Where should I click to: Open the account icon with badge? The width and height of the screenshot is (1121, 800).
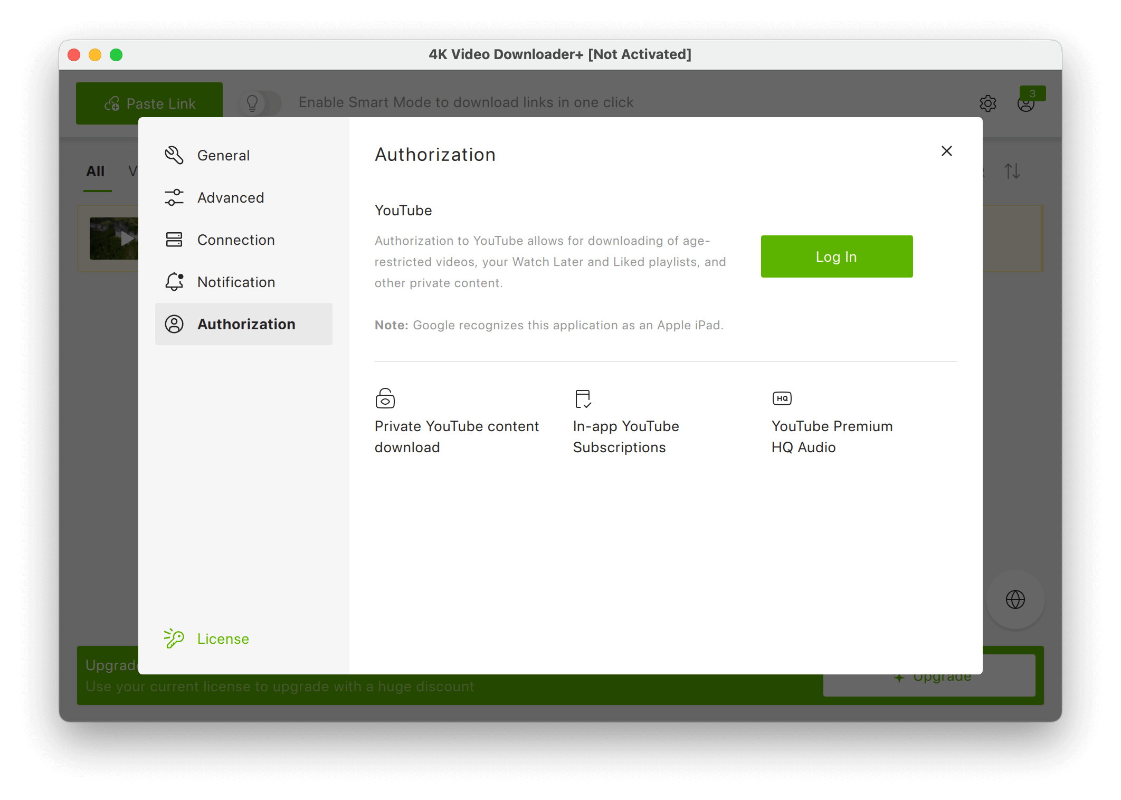point(1027,102)
